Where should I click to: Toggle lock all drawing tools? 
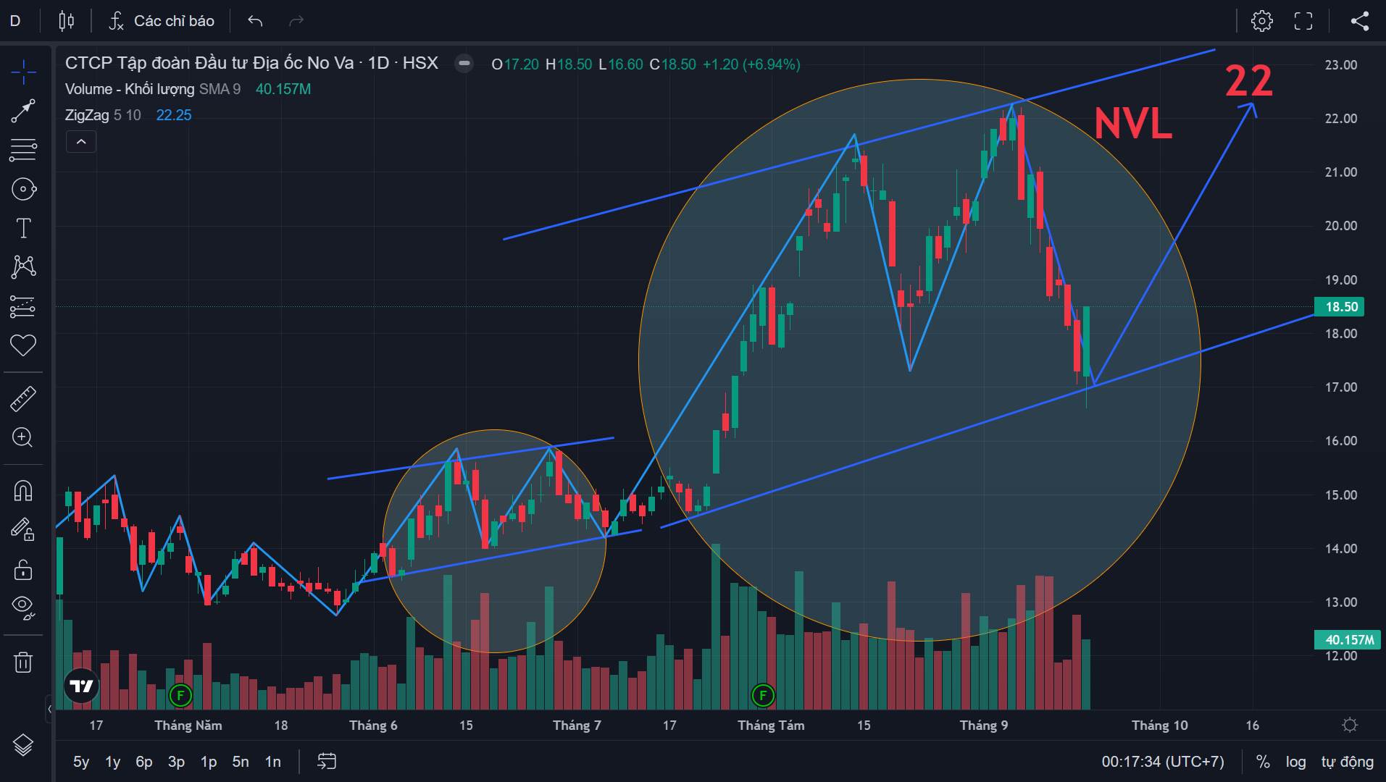[x=23, y=570]
